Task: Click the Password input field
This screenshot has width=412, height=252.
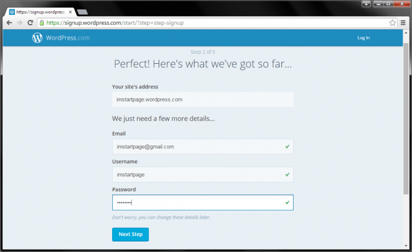Action: tap(203, 202)
